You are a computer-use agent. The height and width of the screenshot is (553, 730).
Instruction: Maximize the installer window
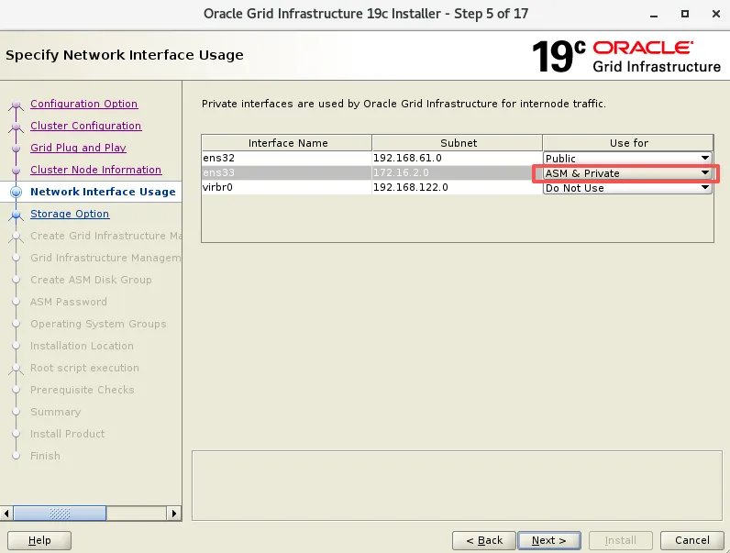pyautogui.click(x=685, y=14)
